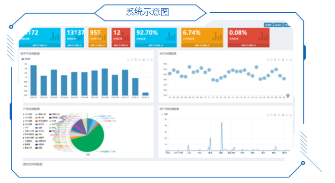Click the lowest scatter point at day 31

[288, 95]
